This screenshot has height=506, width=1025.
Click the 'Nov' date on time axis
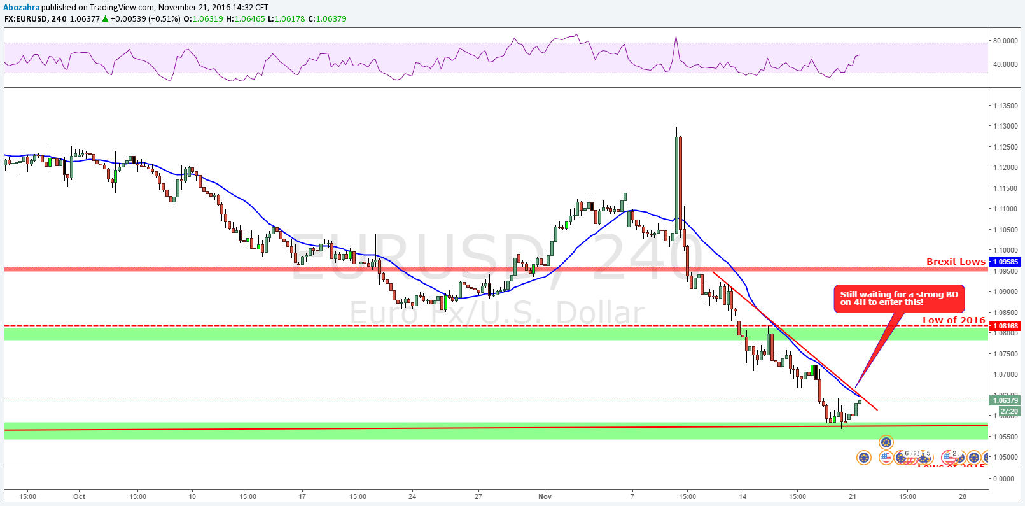[545, 496]
